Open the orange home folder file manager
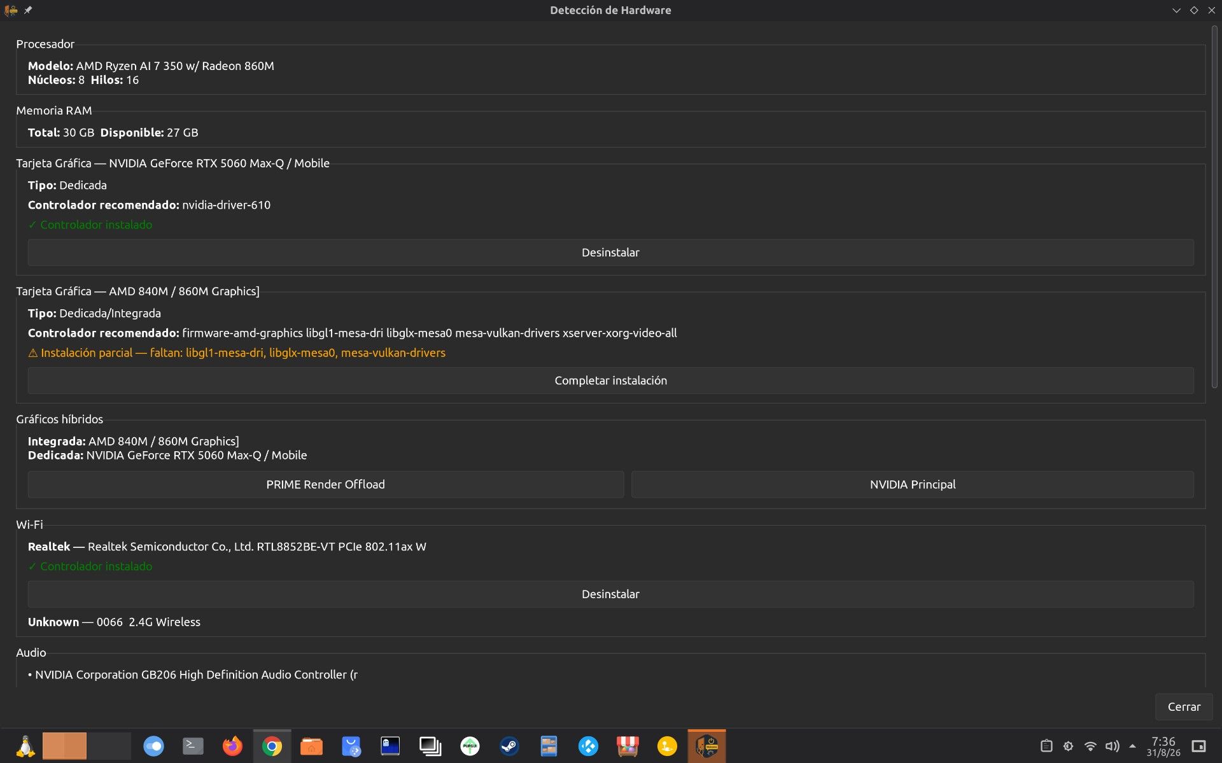Viewport: 1222px width, 763px height. (311, 746)
